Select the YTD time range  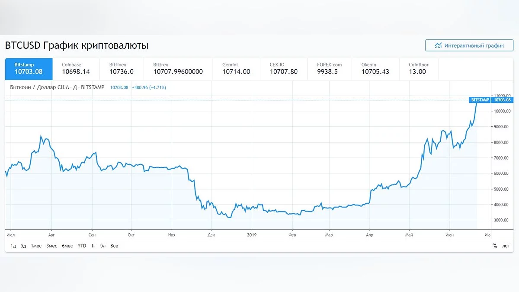point(82,246)
